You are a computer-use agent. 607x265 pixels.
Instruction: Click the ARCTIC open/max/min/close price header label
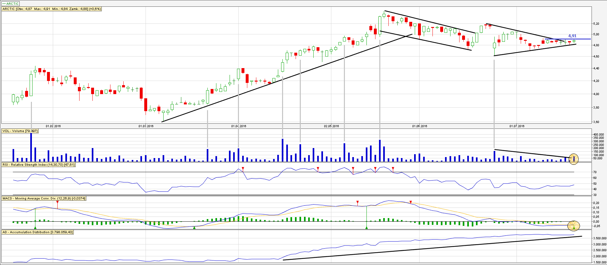click(x=52, y=9)
